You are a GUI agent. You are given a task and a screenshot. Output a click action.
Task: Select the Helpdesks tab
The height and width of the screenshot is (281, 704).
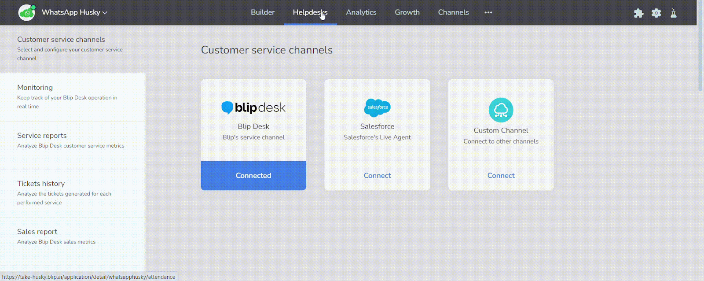[310, 12]
